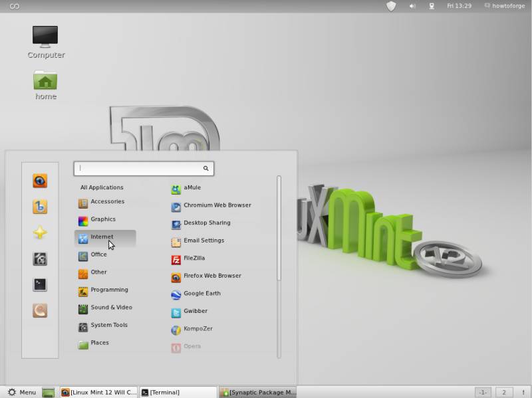The width and height of the screenshot is (532, 398).
Task: Launch aMule from the application list
Action: click(x=186, y=188)
